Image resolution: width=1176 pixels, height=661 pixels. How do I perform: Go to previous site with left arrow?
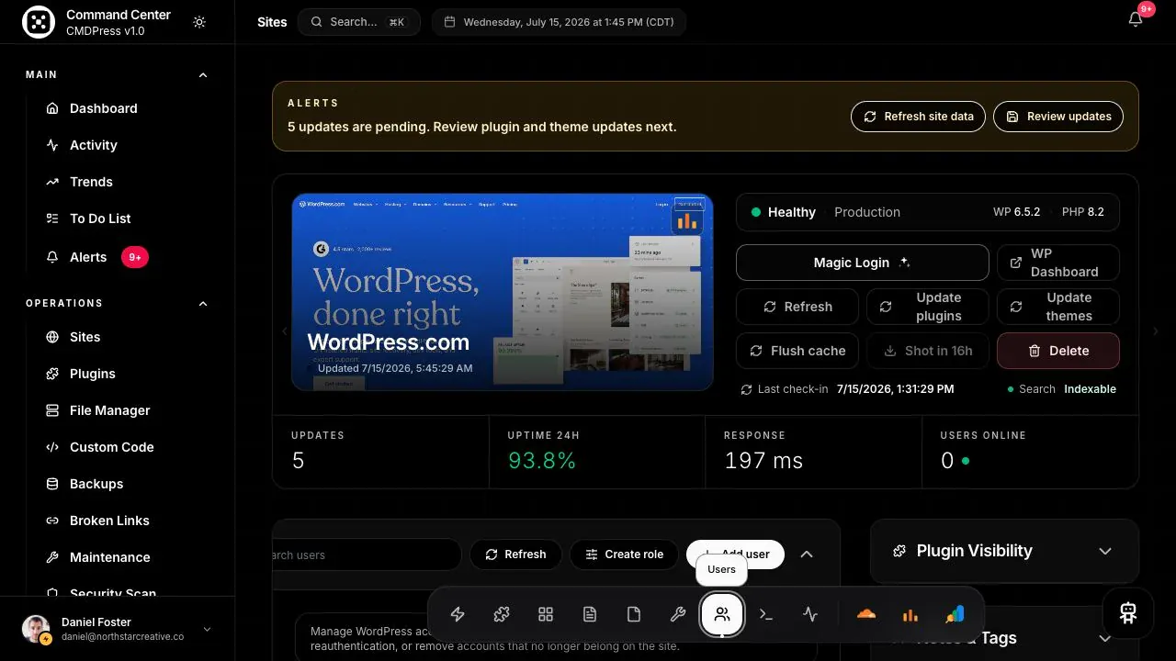click(x=284, y=331)
